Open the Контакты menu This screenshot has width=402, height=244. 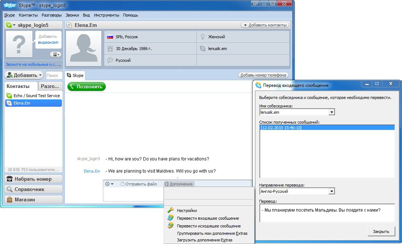point(28,15)
